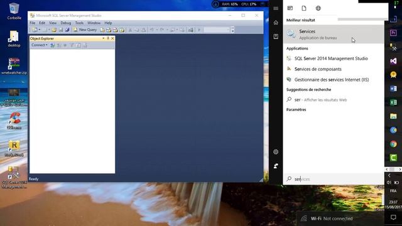Click the Filter icon in Object Explorer
The image size is (402, 226).
click(72, 45)
